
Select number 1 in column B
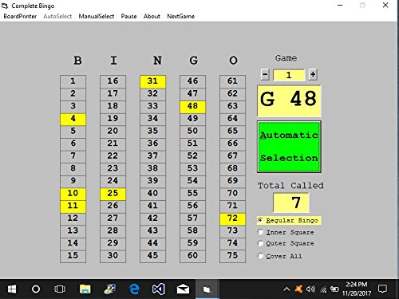pyautogui.click(x=73, y=81)
